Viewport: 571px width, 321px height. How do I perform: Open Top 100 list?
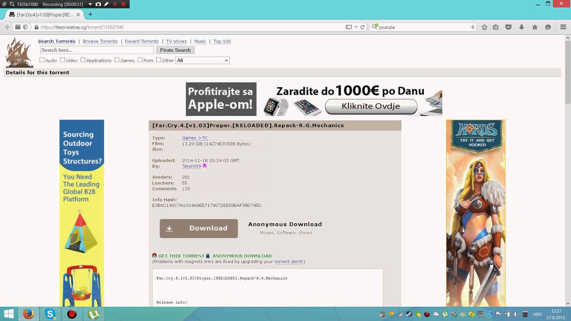222,41
